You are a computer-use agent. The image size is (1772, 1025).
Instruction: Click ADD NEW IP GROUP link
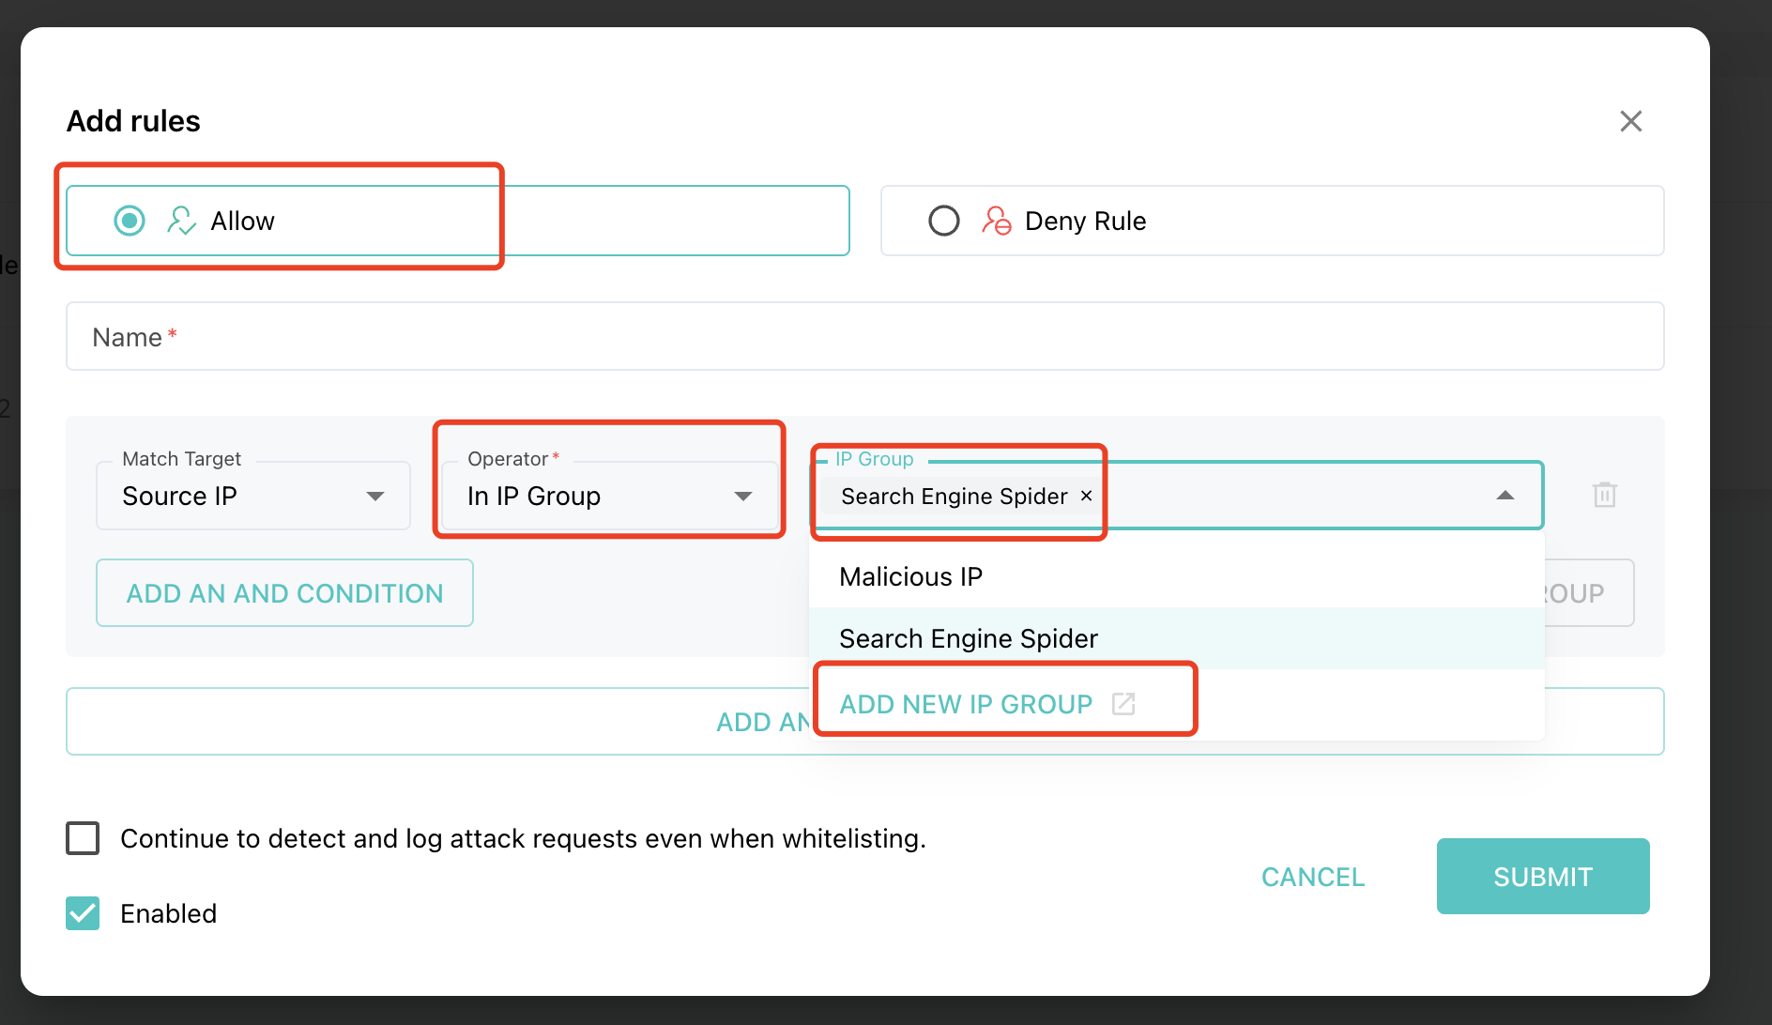(x=966, y=704)
